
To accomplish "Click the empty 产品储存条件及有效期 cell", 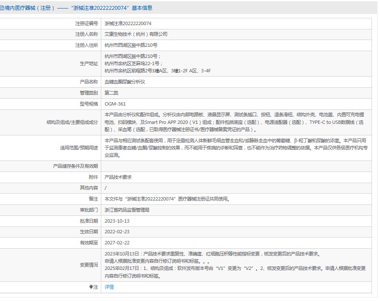I will tap(238, 166).
